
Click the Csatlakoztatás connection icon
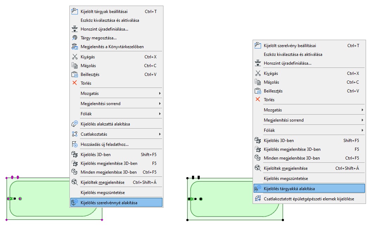point(74,134)
